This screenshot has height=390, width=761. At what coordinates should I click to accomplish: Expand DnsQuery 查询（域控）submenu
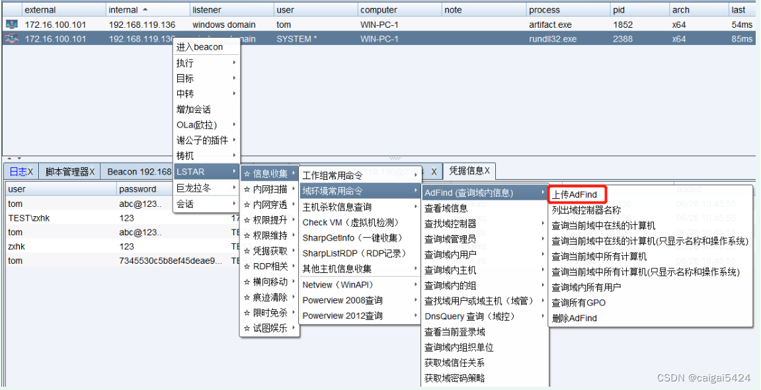[484, 316]
